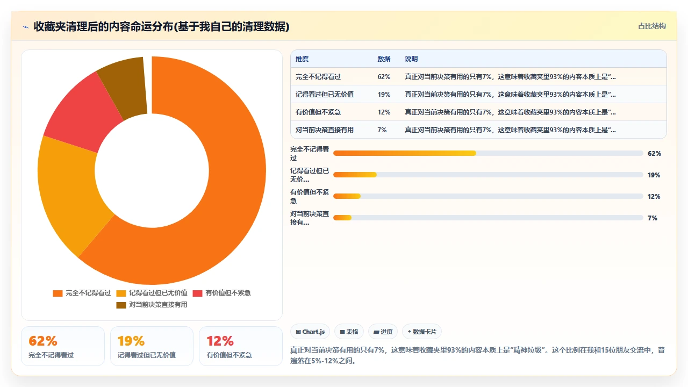Click the 19% value in the table
688x387 pixels.
[x=384, y=95]
